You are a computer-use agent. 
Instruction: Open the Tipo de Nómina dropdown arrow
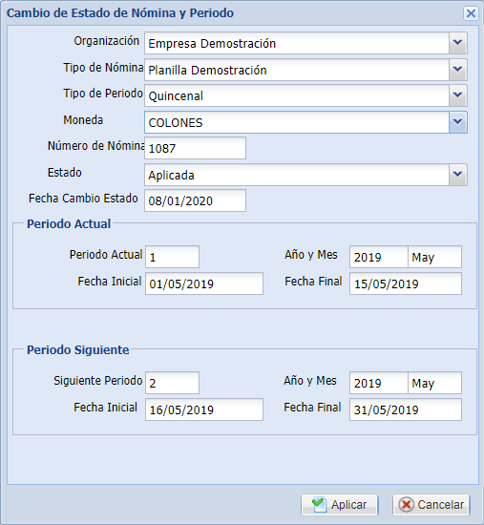457,70
